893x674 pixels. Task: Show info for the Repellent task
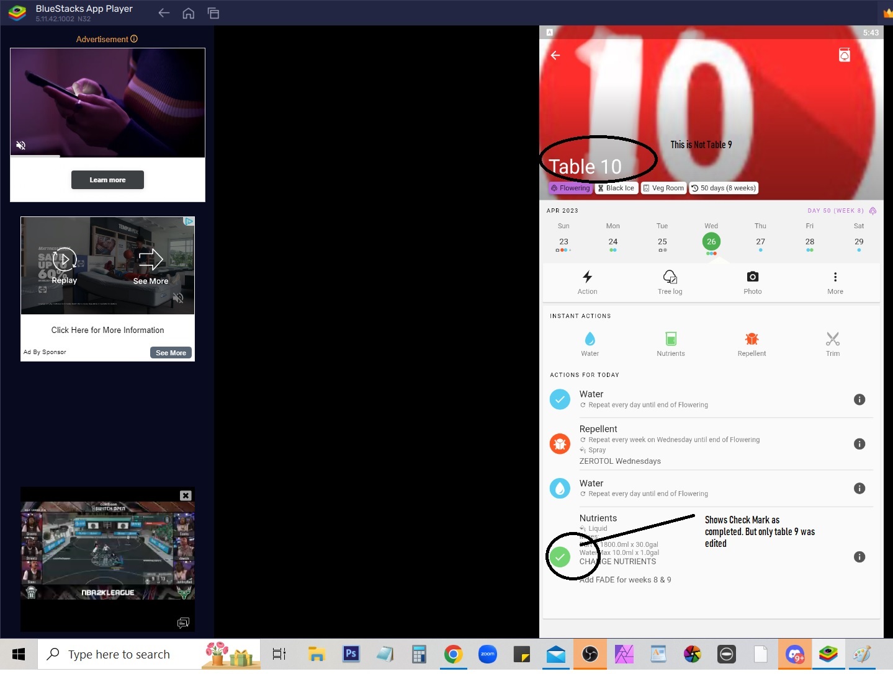[x=859, y=444]
